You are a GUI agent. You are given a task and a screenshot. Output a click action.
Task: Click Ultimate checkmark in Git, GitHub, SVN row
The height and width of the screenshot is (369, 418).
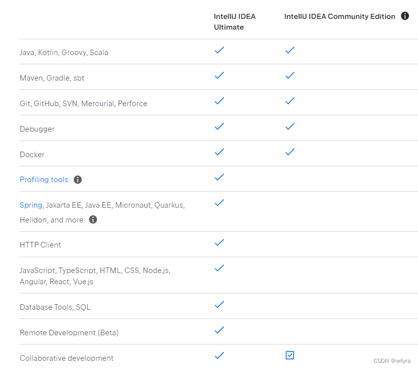pos(219,101)
